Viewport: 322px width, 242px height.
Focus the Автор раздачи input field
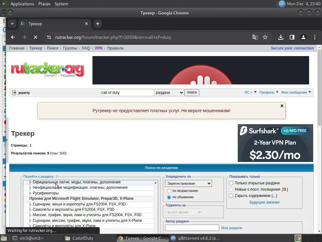coord(192,228)
